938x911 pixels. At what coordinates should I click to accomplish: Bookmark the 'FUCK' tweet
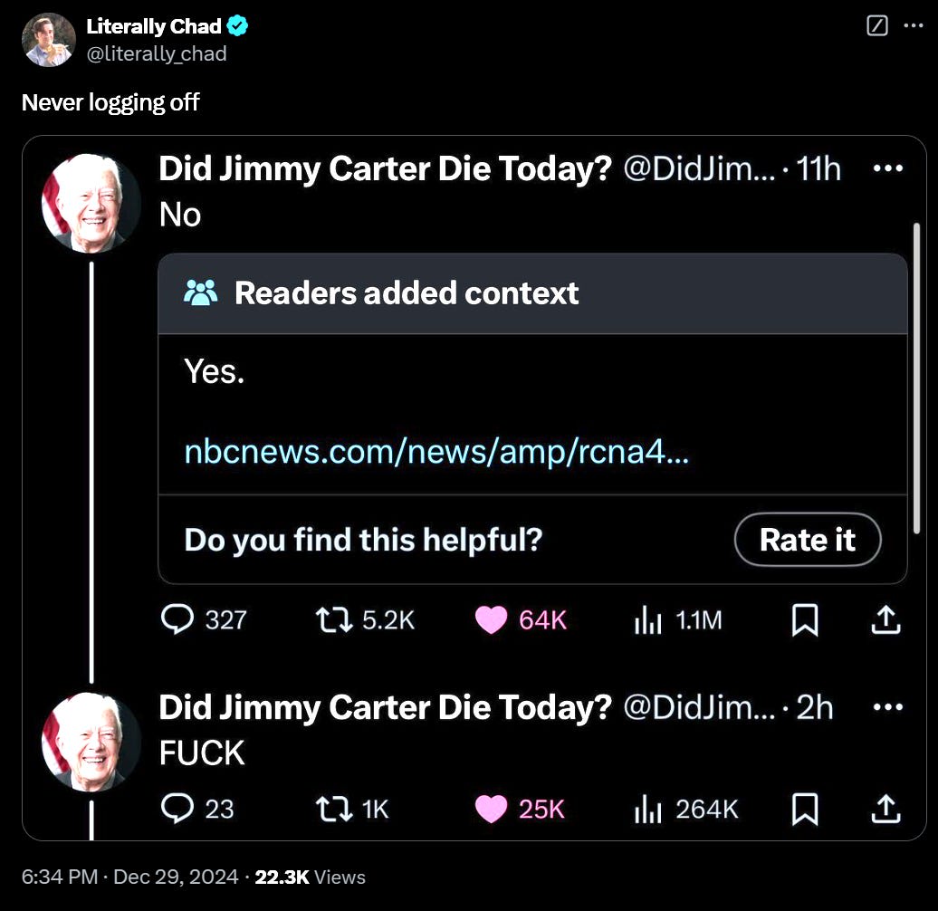[x=805, y=808]
